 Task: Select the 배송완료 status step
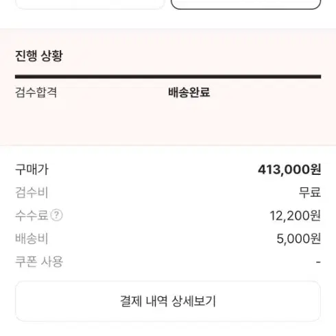pyautogui.click(x=189, y=93)
